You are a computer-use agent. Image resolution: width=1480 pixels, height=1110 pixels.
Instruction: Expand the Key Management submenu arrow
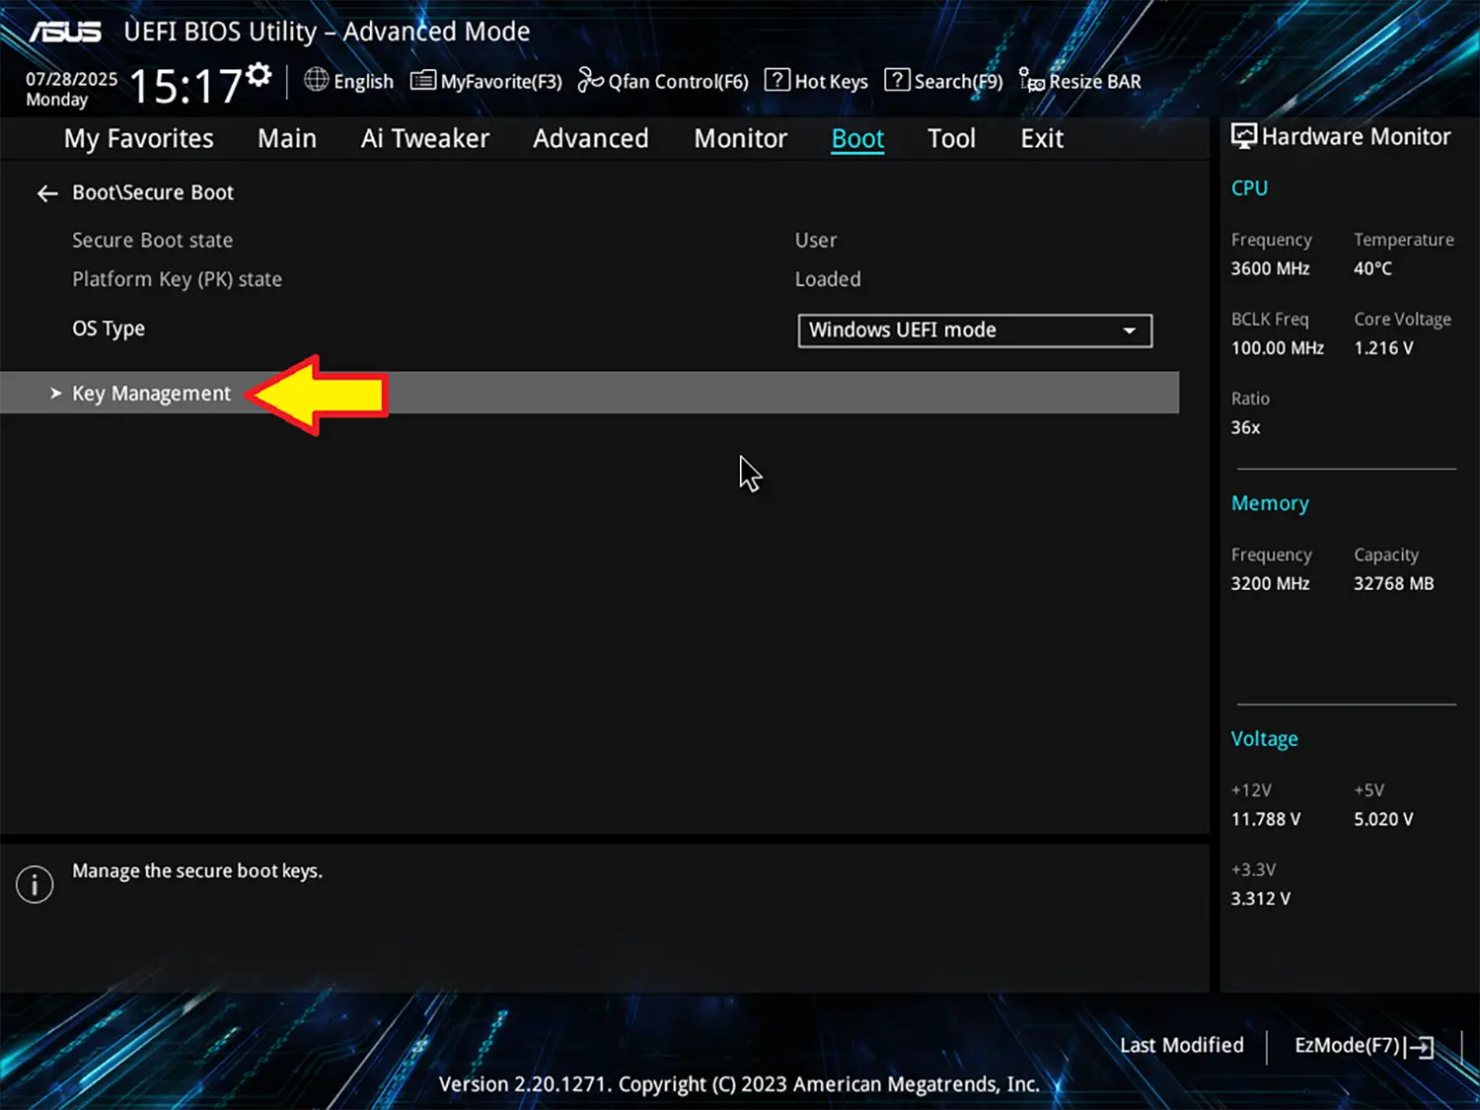(x=55, y=393)
